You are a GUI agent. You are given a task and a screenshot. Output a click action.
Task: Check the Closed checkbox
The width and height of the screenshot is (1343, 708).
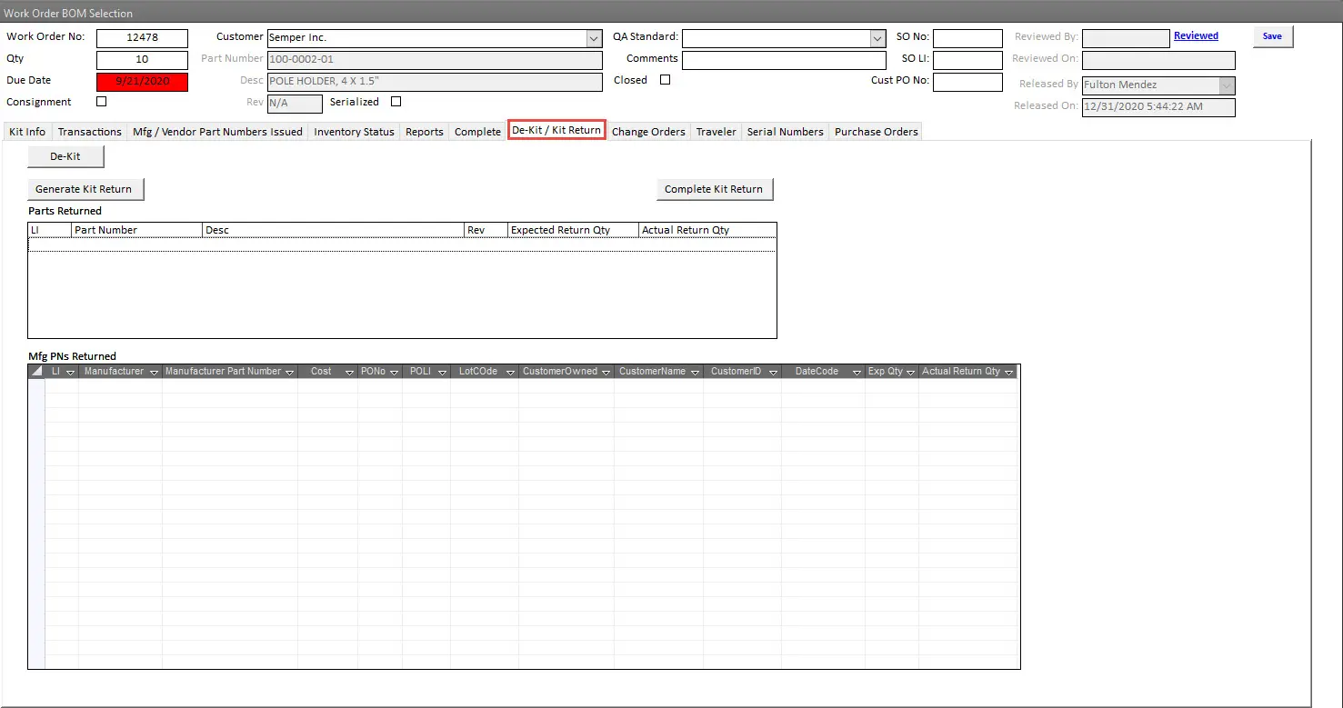[665, 80]
